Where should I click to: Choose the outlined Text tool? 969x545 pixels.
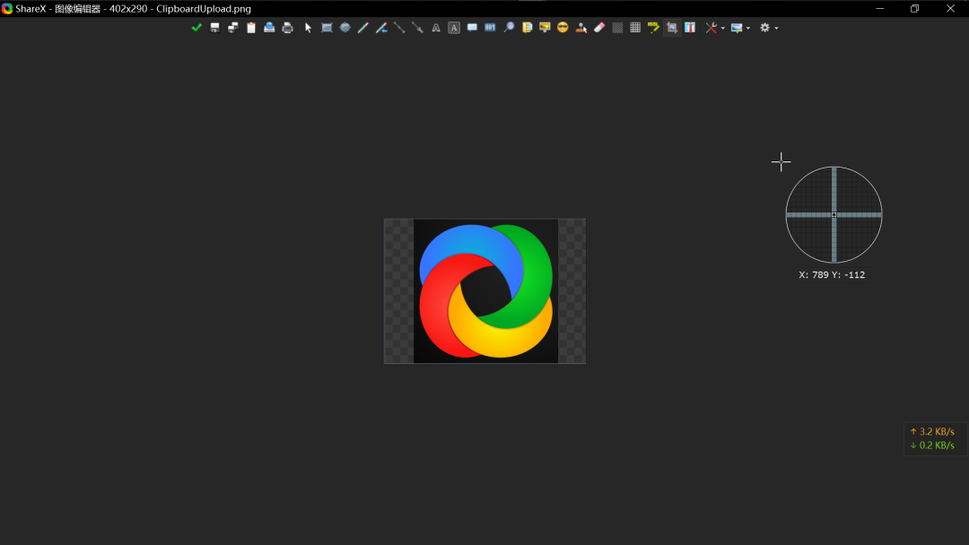436,28
